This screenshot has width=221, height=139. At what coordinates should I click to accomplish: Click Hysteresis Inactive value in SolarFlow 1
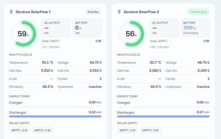95,87
